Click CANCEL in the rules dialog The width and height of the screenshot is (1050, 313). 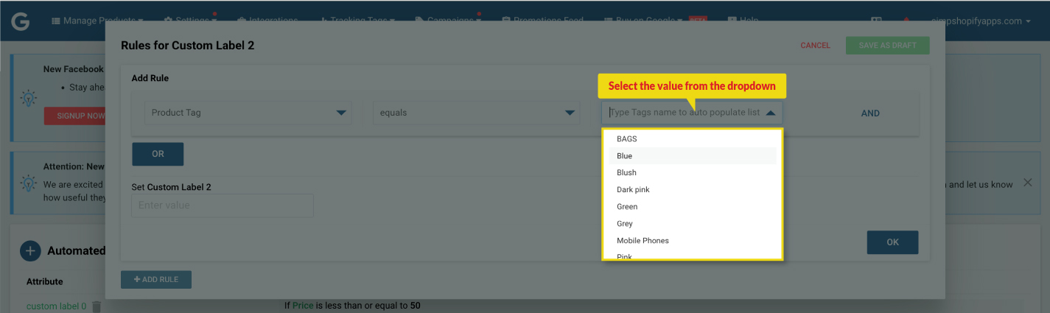(815, 46)
